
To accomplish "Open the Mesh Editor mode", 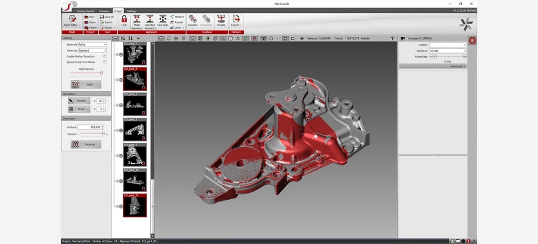I will (71, 21).
